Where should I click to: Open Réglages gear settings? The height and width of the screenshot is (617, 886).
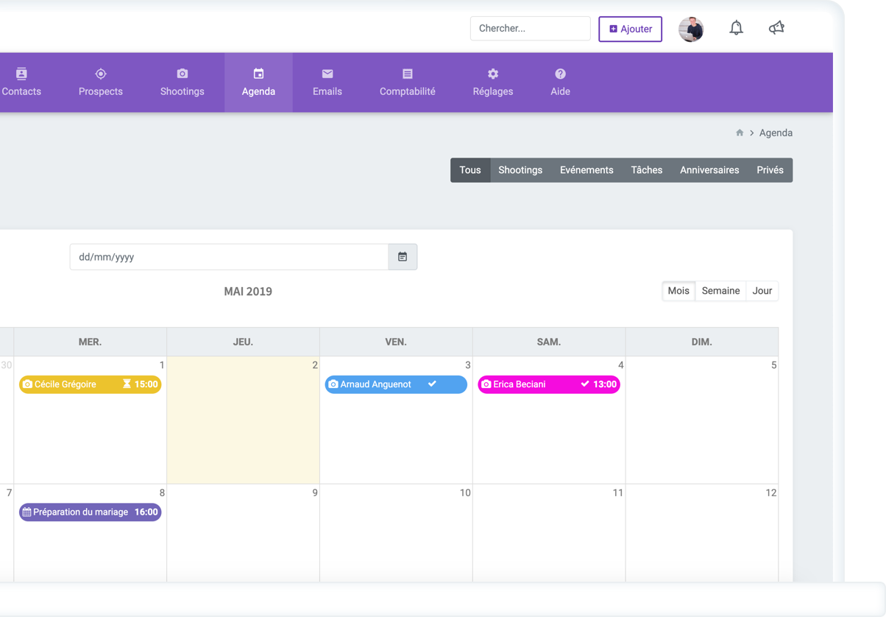coord(492,82)
